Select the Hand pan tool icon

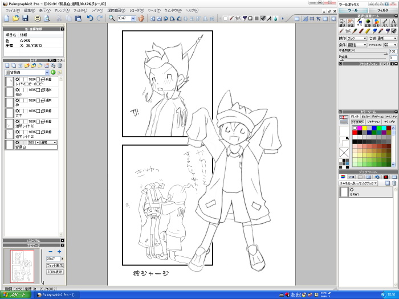pos(141,18)
